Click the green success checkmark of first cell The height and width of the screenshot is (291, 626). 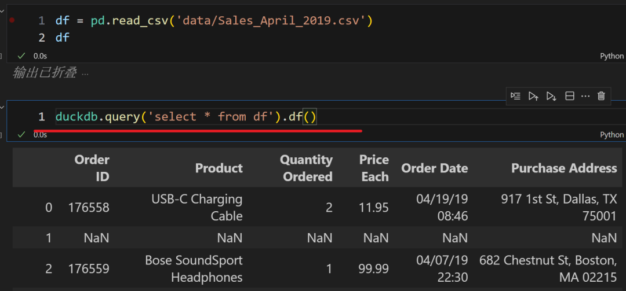(x=21, y=56)
